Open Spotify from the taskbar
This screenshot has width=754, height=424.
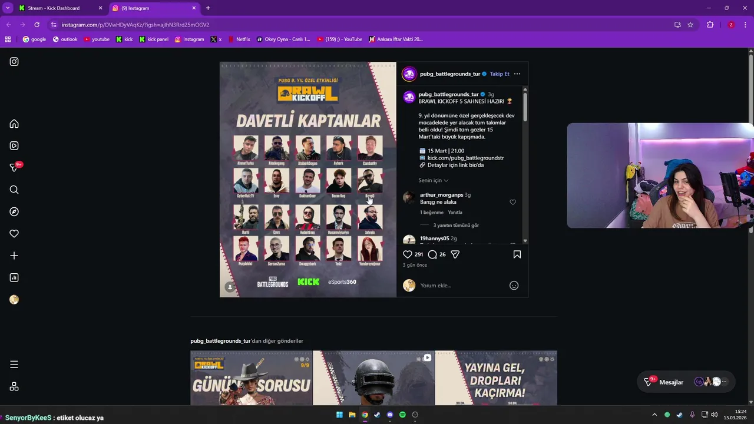pos(402,415)
